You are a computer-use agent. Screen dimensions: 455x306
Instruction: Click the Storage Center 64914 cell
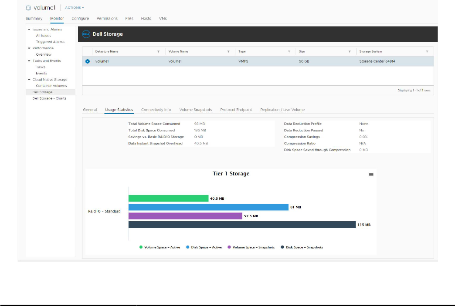click(377, 61)
